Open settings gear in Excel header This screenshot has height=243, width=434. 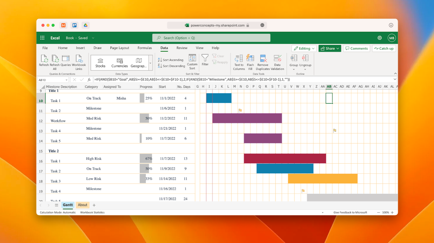point(379,38)
